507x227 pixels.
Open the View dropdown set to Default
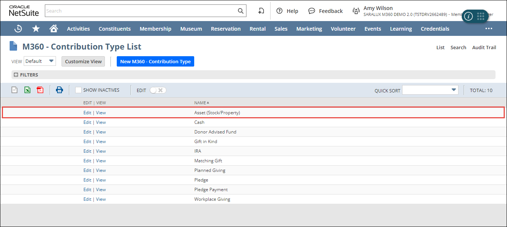[40, 61]
